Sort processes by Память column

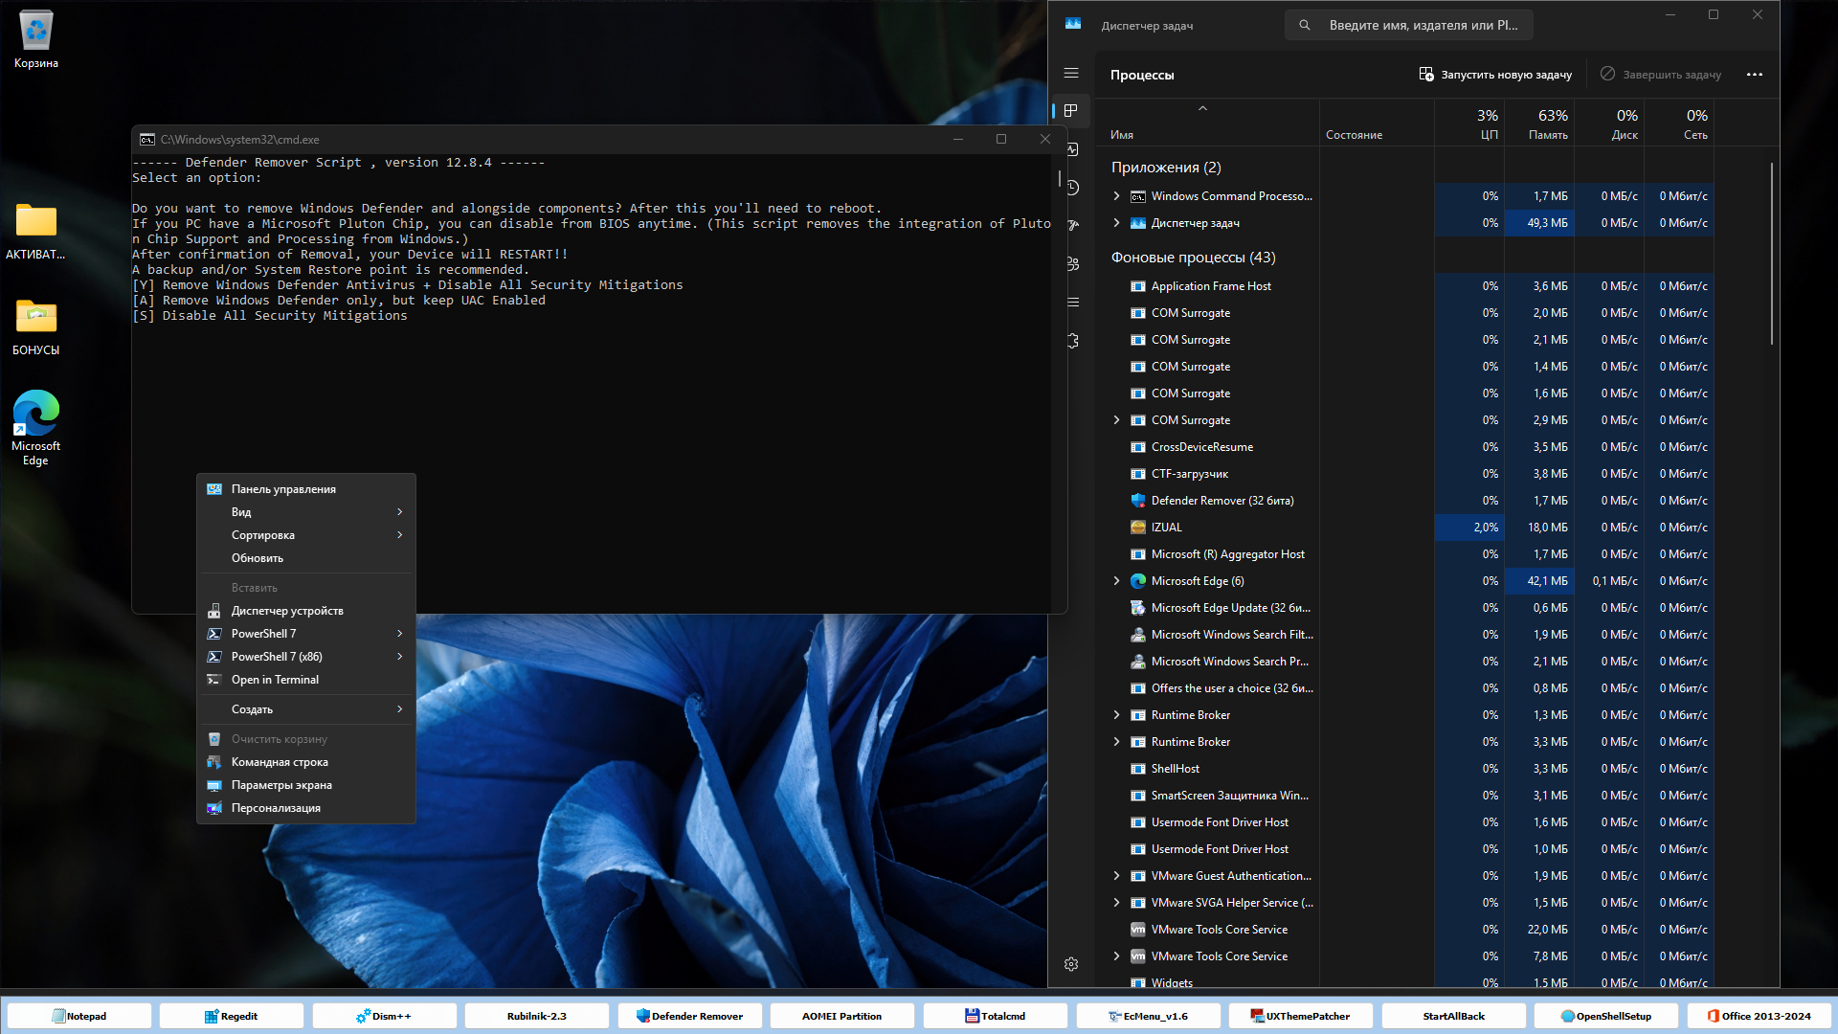1539,124
